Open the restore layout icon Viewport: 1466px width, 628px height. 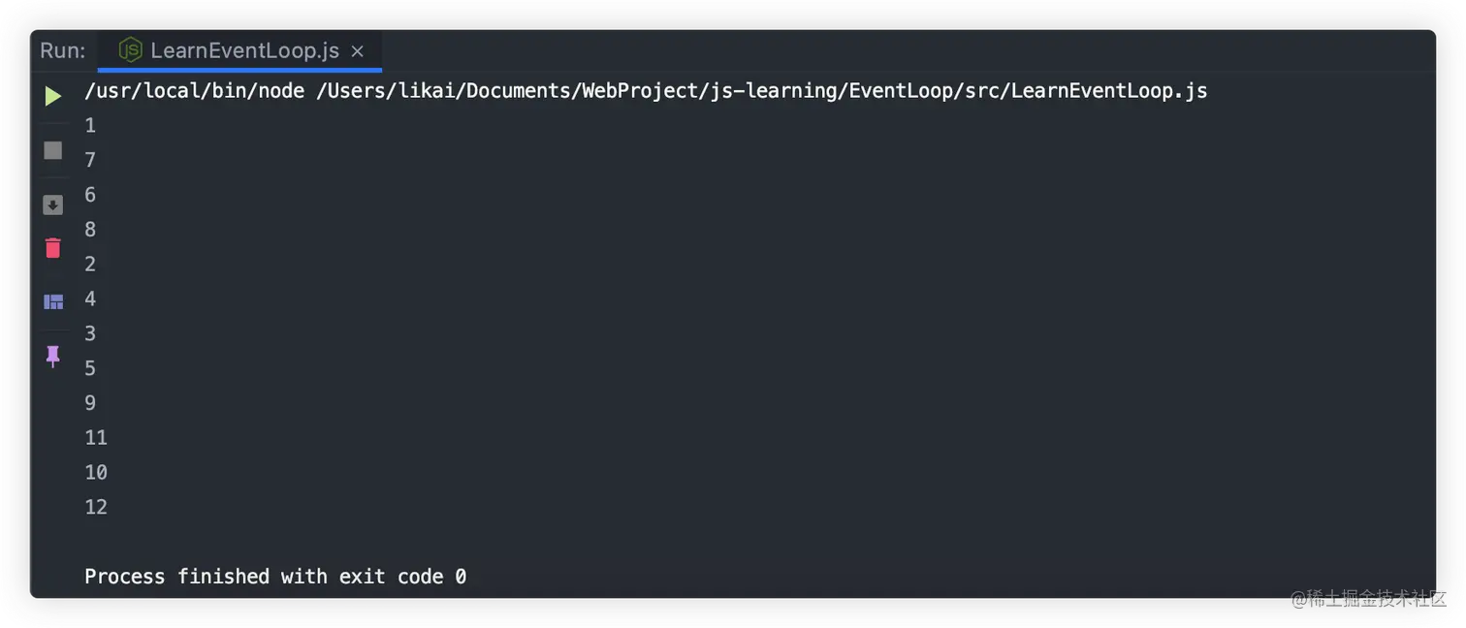tap(53, 302)
